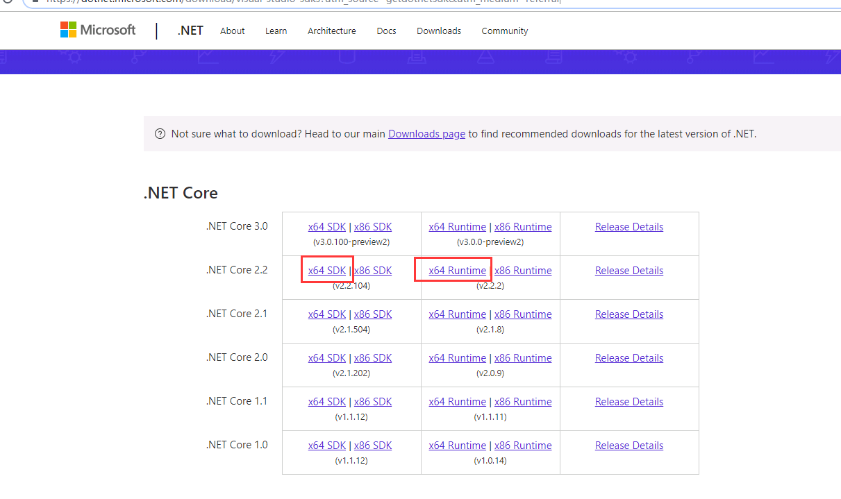Download x86 SDK for .NET Core 2.2

tap(373, 271)
